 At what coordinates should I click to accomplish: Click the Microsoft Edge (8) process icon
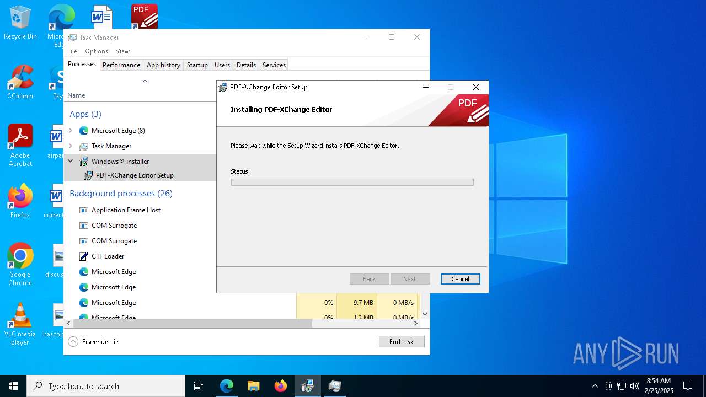pyautogui.click(x=84, y=131)
